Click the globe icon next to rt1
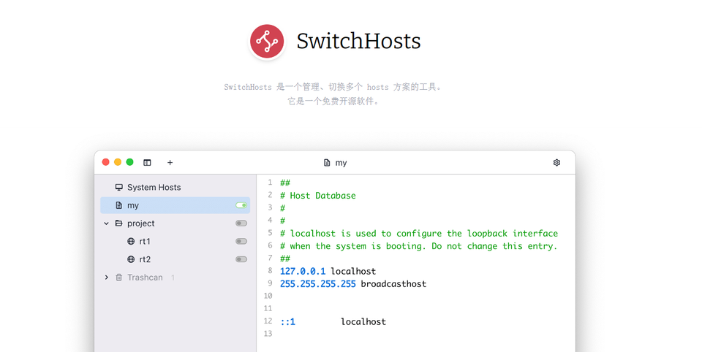 coord(131,242)
